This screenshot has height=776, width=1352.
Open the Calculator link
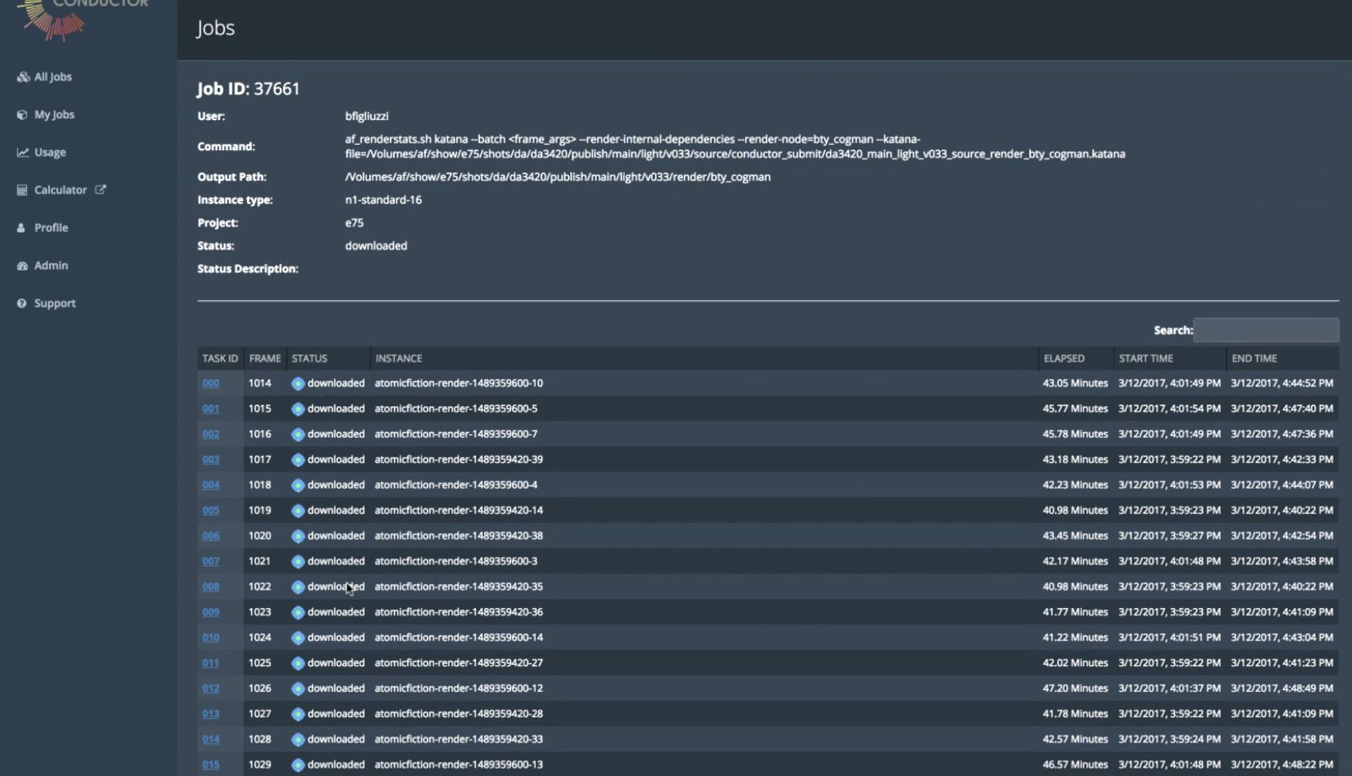point(61,190)
